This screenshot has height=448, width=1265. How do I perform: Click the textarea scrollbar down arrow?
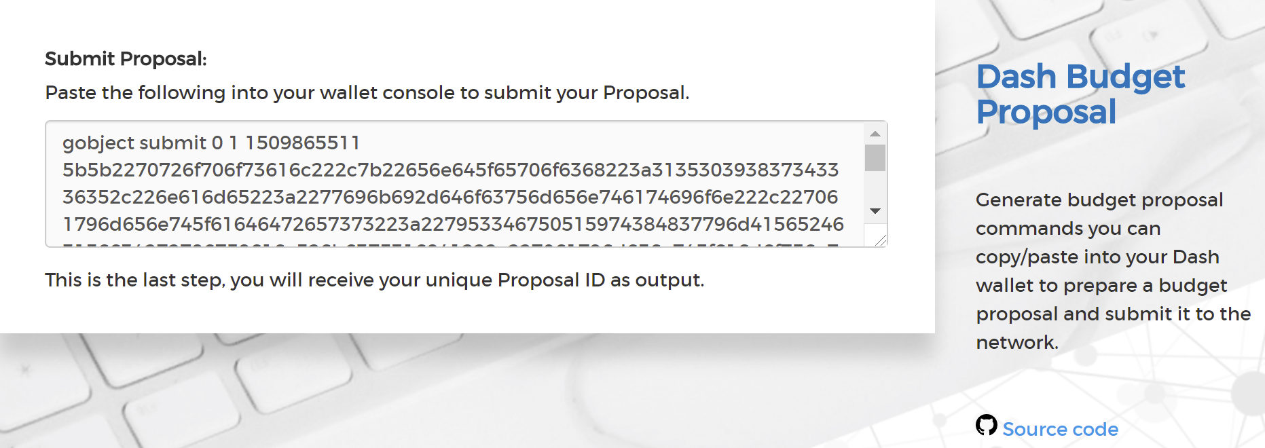click(875, 211)
